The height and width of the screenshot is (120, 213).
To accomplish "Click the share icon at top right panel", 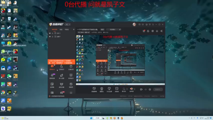I will [x=161, y=31].
